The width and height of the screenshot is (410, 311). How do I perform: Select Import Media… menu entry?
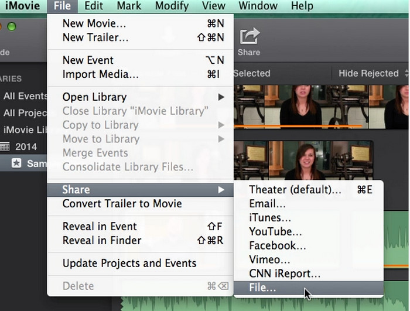coord(100,74)
